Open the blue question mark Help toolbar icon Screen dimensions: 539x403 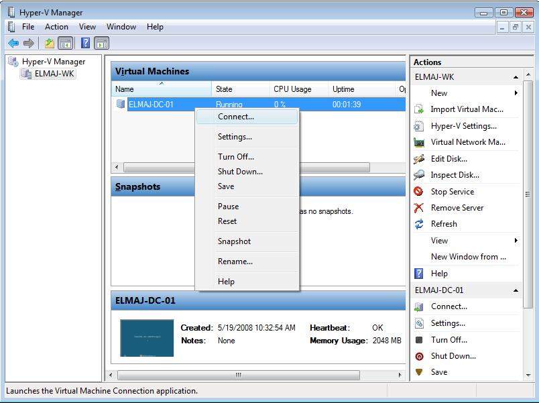pyautogui.click(x=85, y=43)
